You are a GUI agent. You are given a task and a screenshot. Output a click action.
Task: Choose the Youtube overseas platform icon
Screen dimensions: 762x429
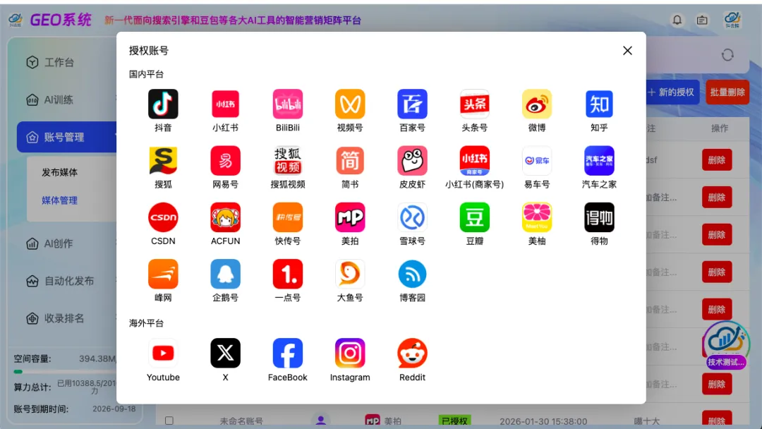[x=163, y=354]
